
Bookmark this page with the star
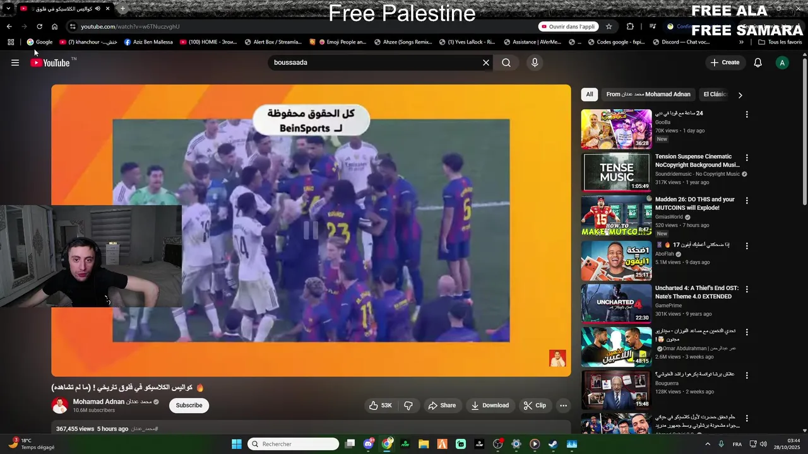609,26
